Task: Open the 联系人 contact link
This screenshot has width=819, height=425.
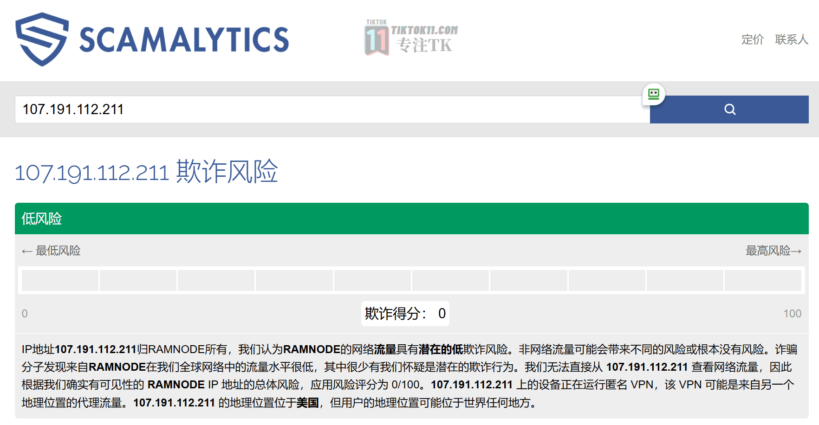Action: (791, 39)
